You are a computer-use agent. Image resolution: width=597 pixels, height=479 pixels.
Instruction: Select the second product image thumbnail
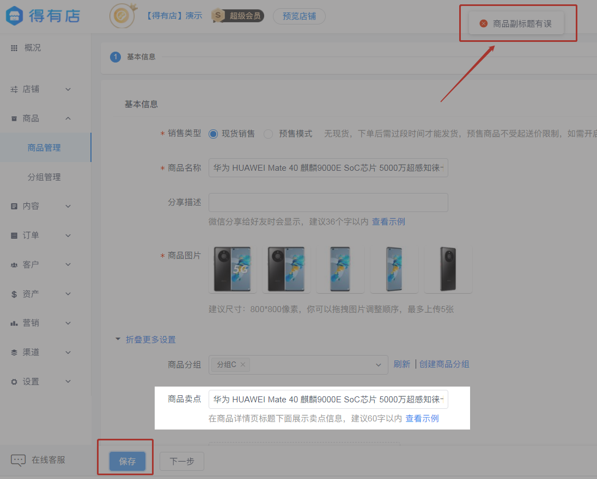tap(287, 269)
